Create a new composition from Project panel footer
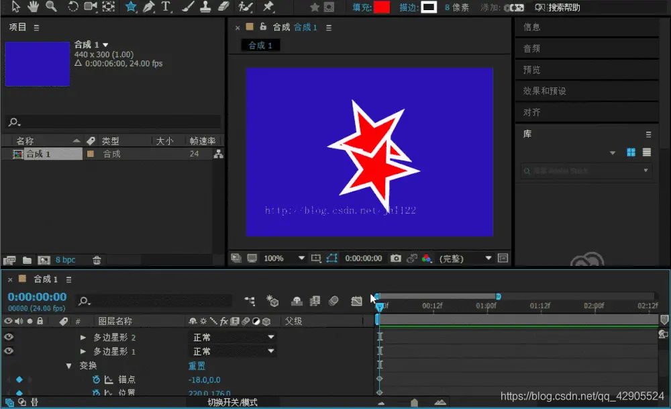Image resolution: width=671 pixels, height=409 pixels. (x=44, y=260)
